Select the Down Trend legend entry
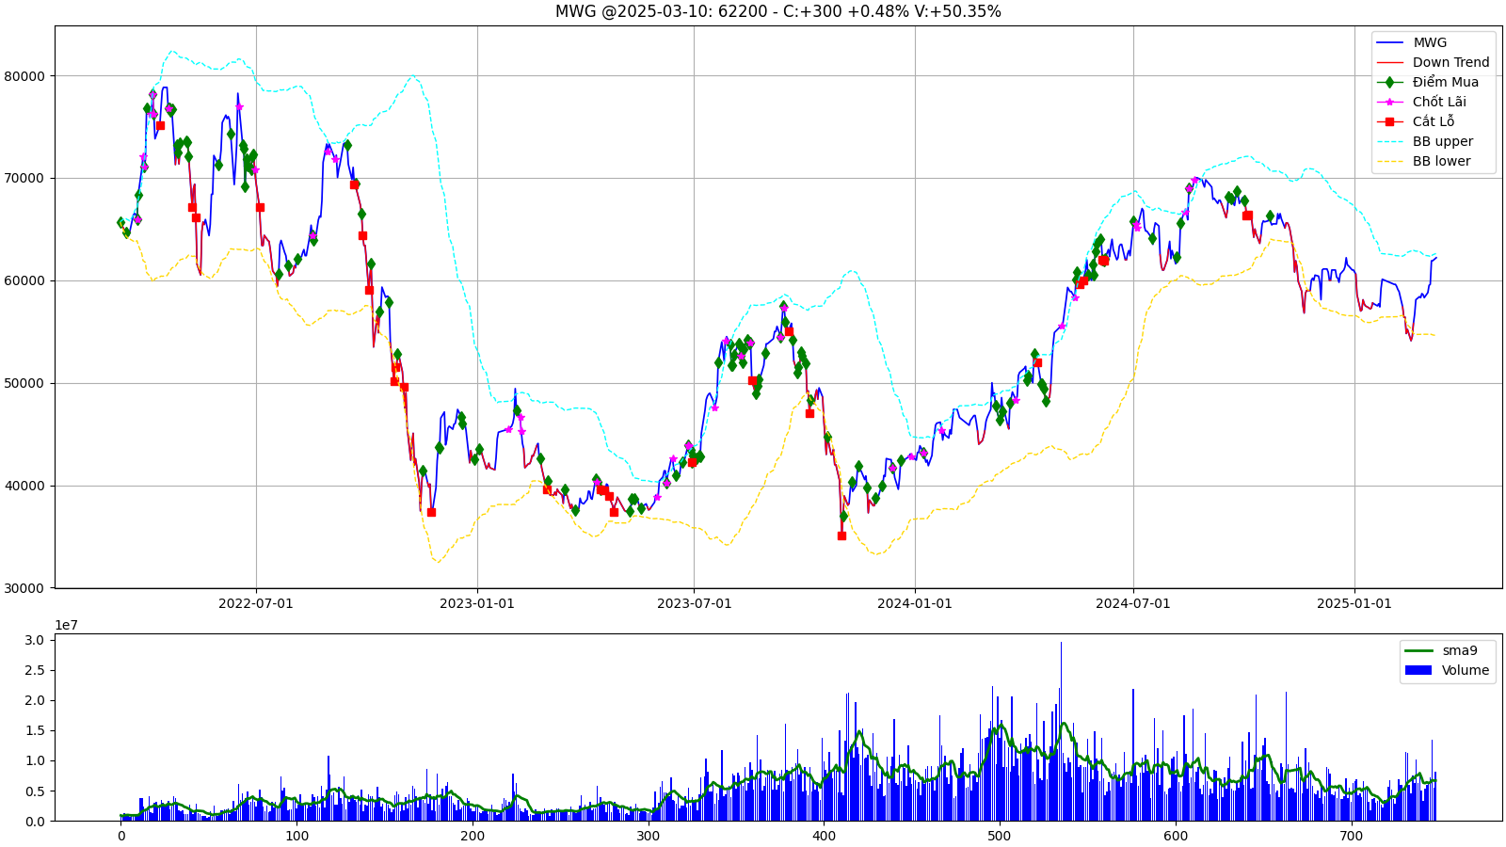The width and height of the screenshot is (1506, 847). (x=1433, y=62)
